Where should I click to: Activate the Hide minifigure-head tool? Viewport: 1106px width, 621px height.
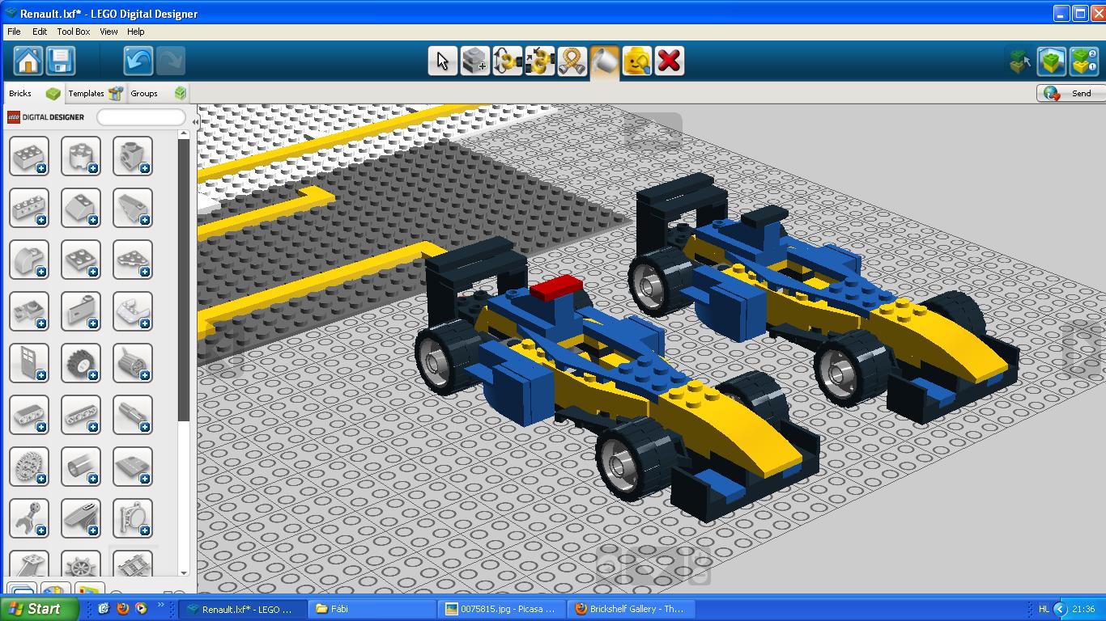[x=636, y=61]
